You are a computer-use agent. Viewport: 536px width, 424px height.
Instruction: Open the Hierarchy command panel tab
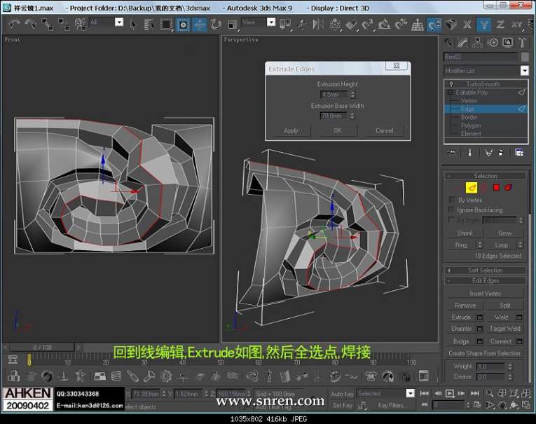tap(479, 43)
